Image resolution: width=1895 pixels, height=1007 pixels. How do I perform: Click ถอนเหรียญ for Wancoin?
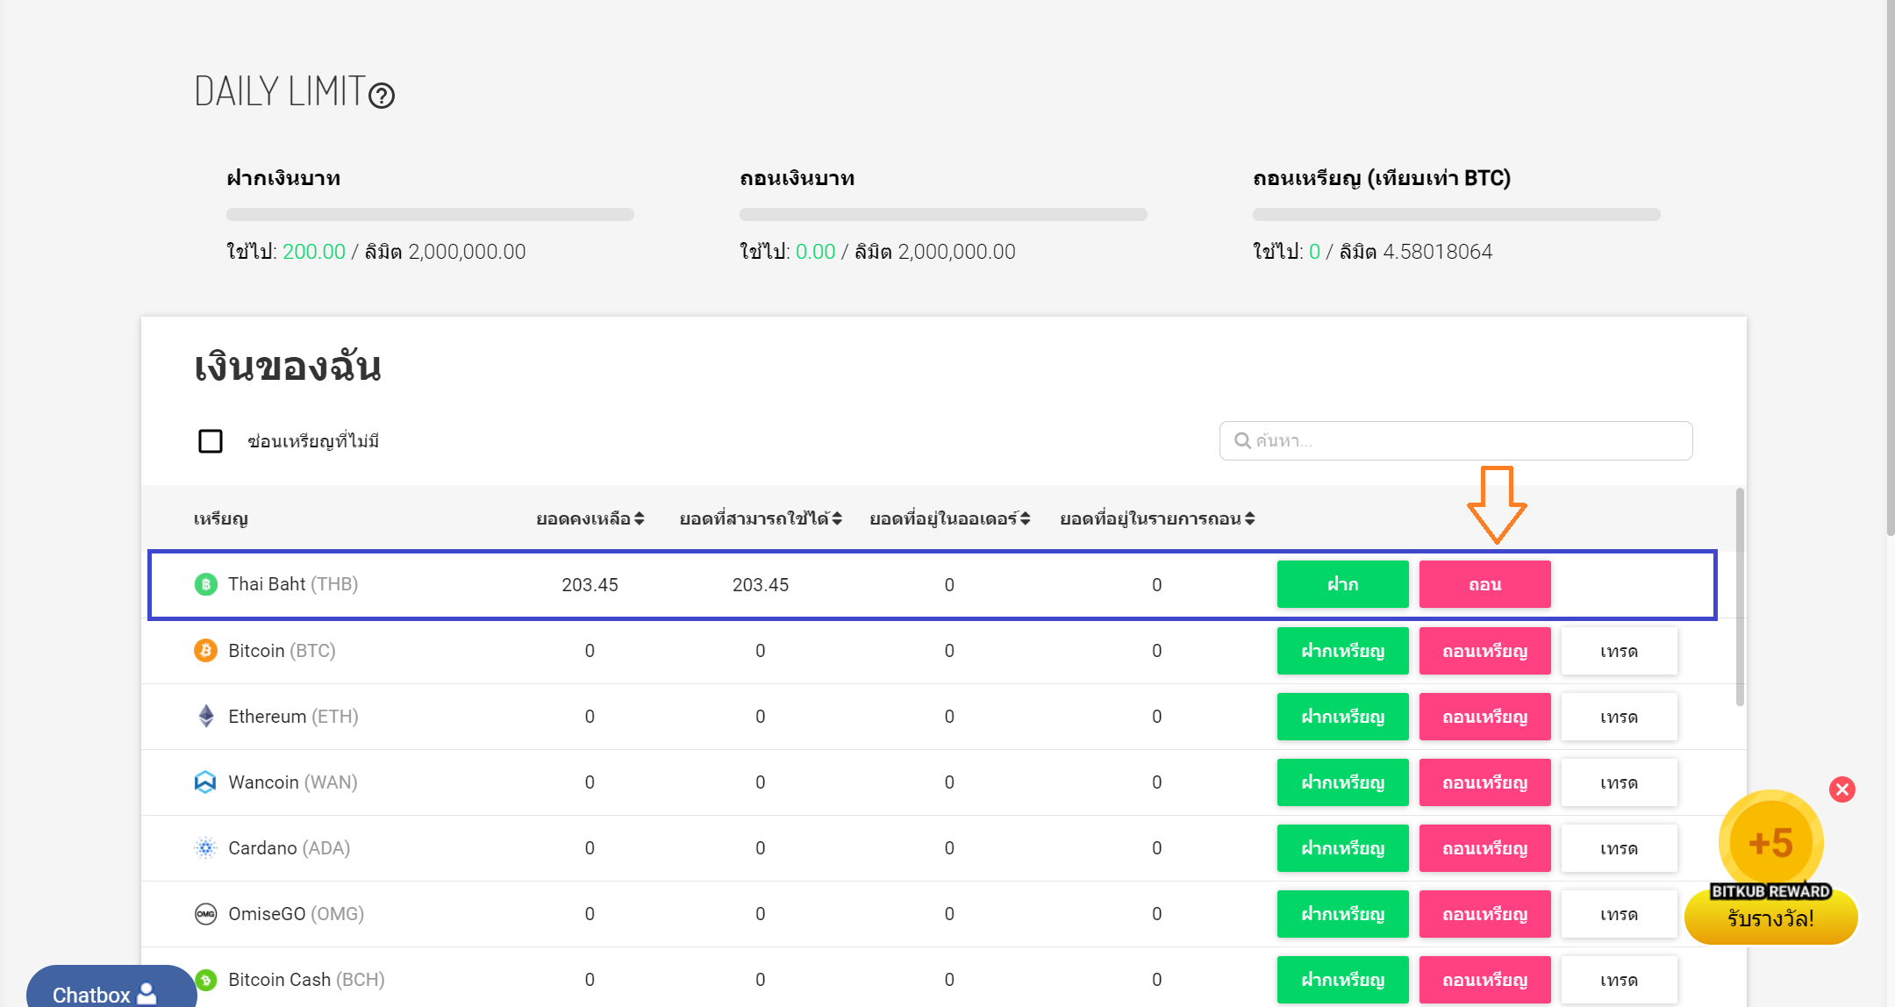(1484, 782)
